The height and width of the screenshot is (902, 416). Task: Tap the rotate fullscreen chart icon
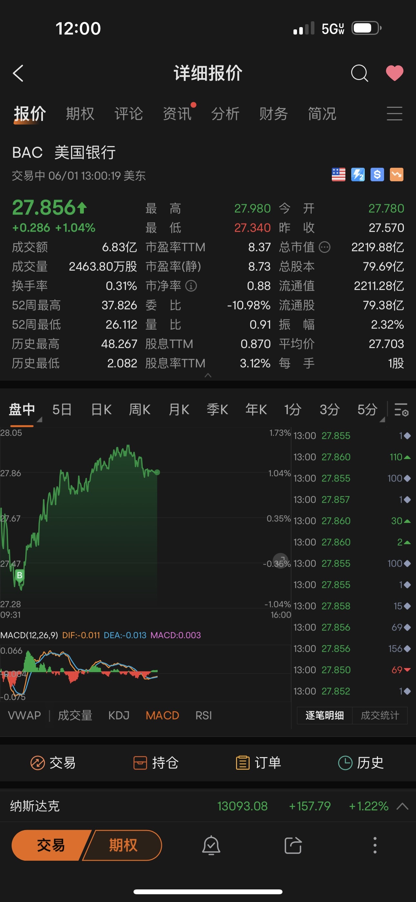pyautogui.click(x=281, y=561)
